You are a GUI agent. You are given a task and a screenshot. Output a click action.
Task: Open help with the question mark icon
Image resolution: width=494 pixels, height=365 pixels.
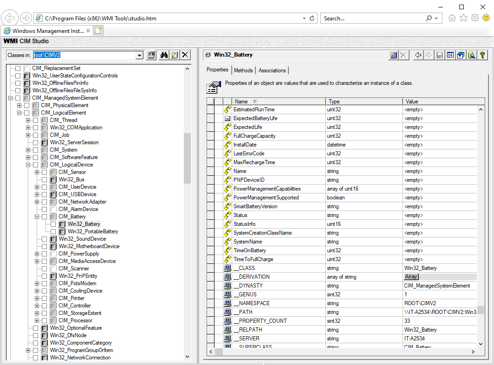coord(482,55)
